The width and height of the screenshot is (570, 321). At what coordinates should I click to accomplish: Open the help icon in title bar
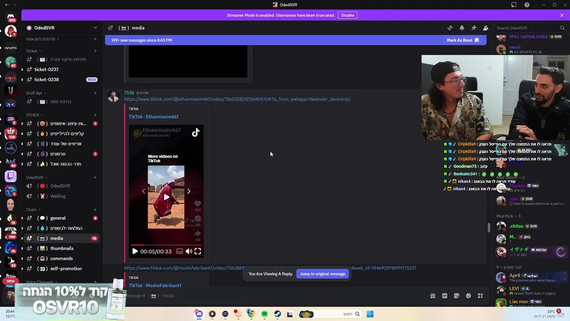tap(527, 5)
